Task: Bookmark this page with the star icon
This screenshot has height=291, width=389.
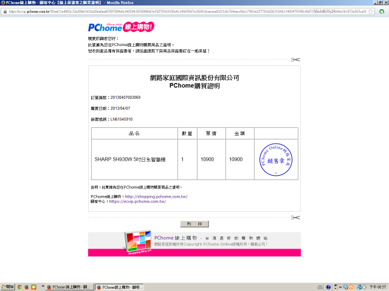Action: point(371,12)
